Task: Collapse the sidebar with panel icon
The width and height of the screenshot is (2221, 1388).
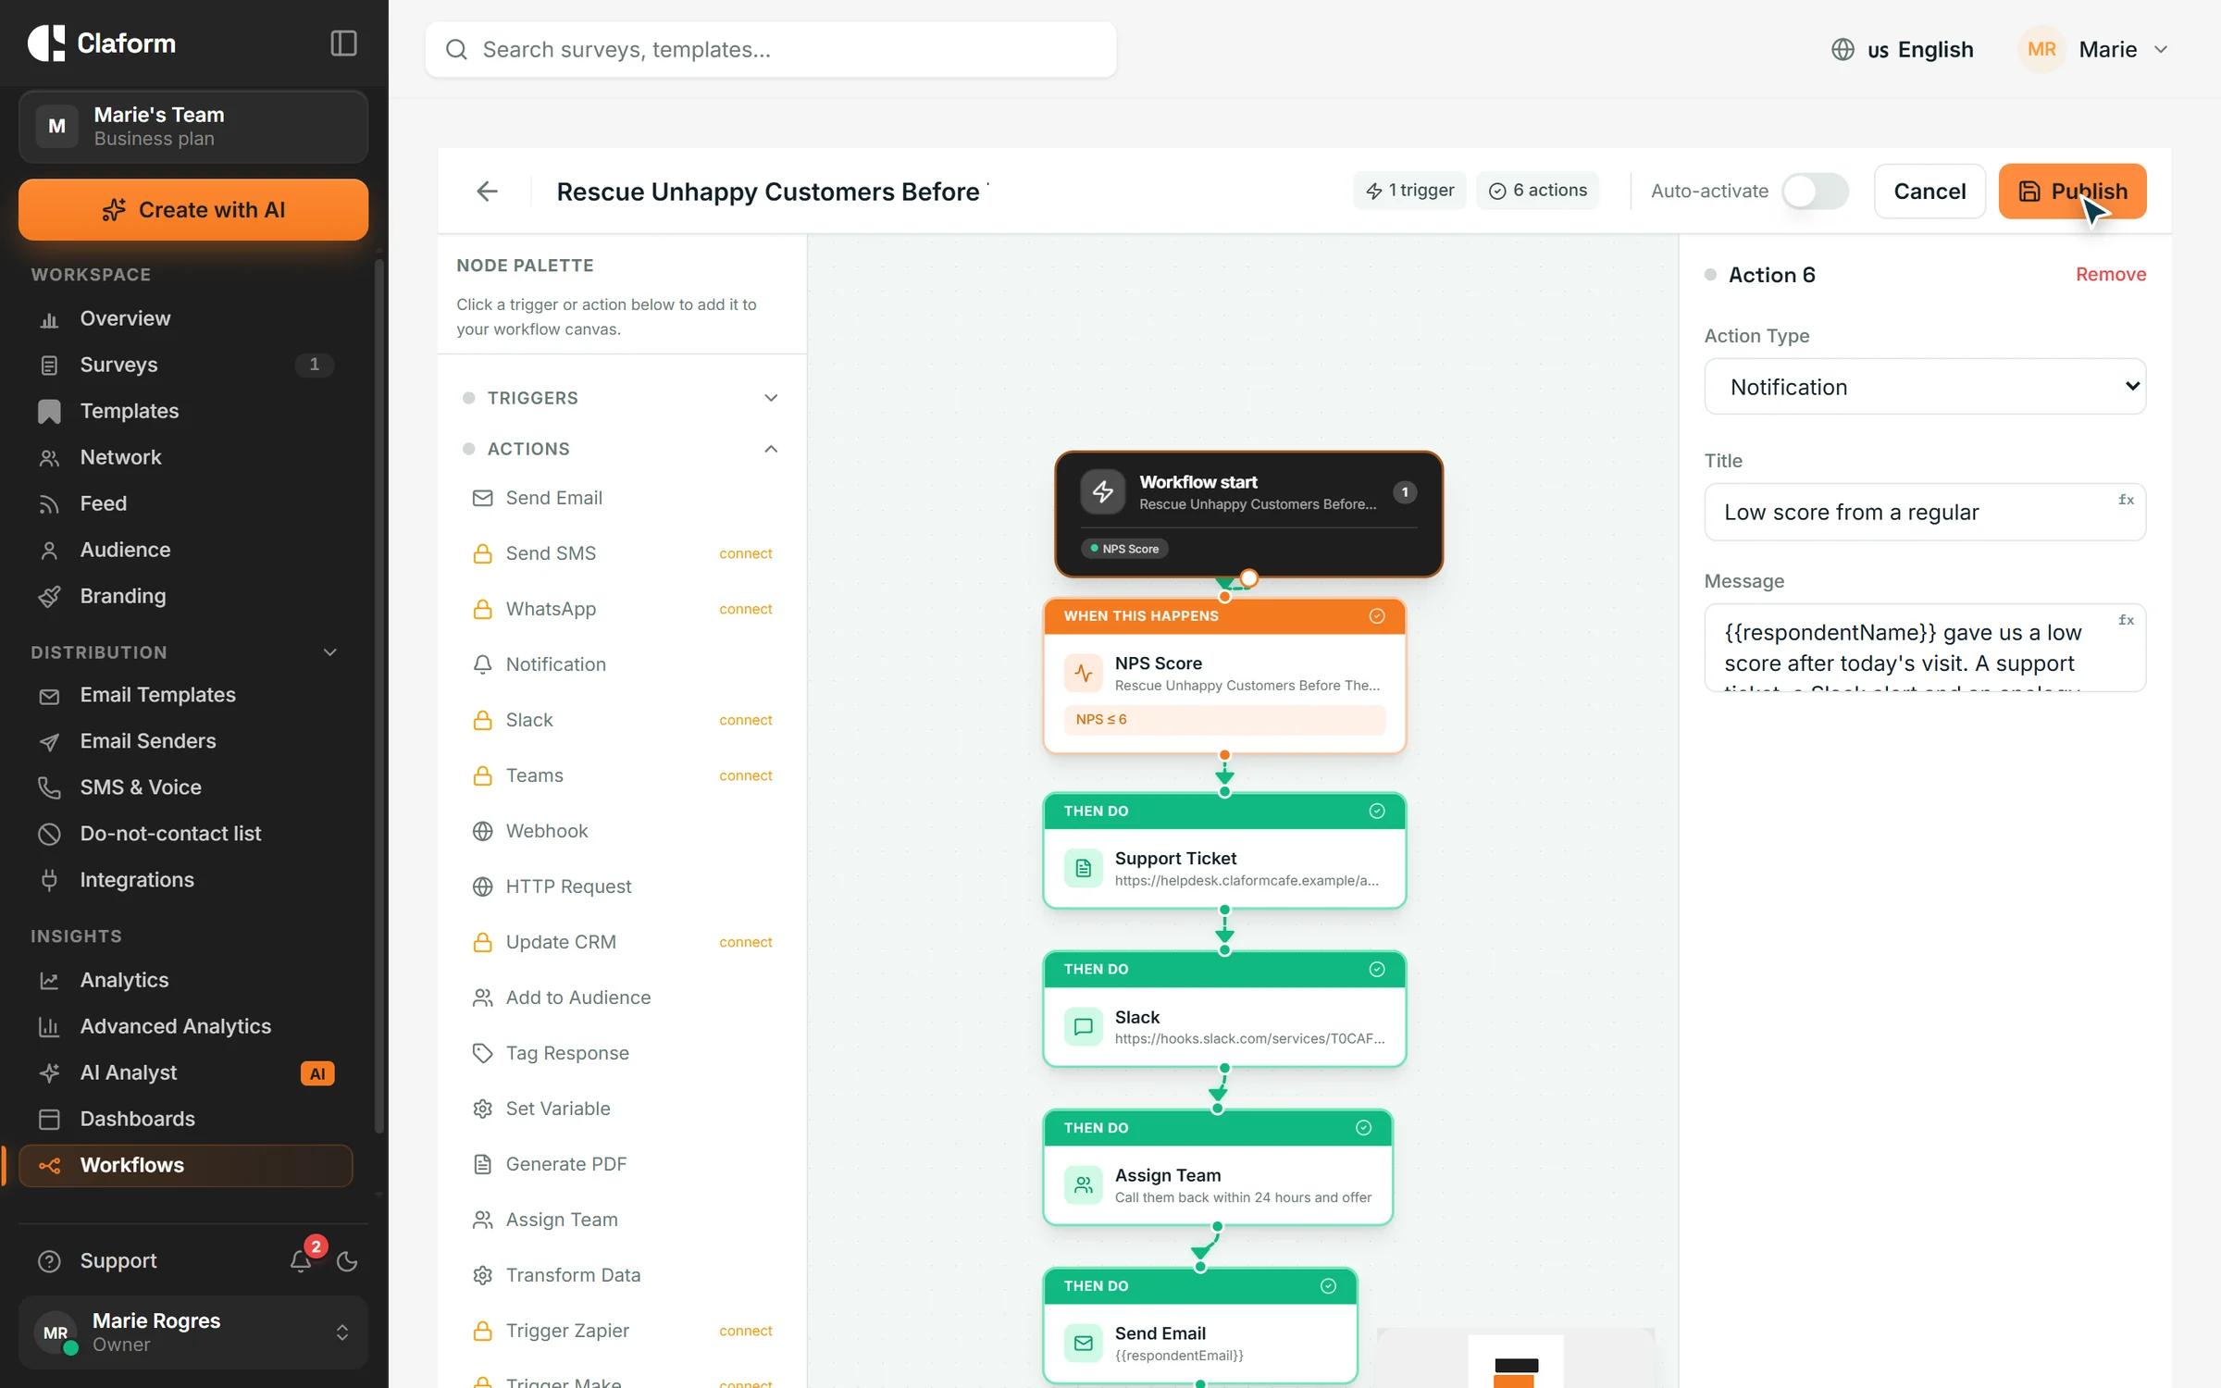Action: pos(343,43)
